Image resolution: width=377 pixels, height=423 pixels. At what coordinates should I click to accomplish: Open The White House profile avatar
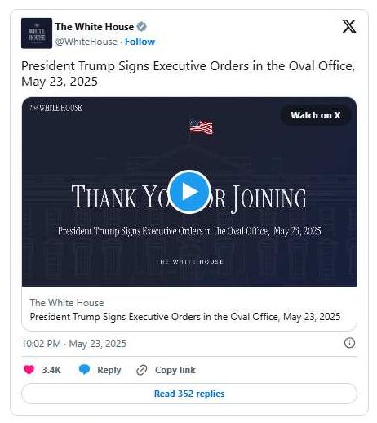pos(37,33)
